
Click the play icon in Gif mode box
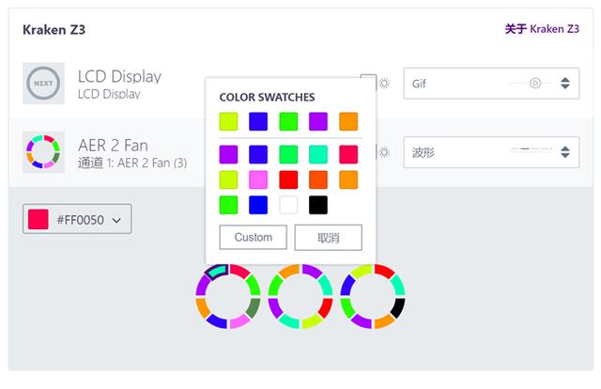[535, 83]
